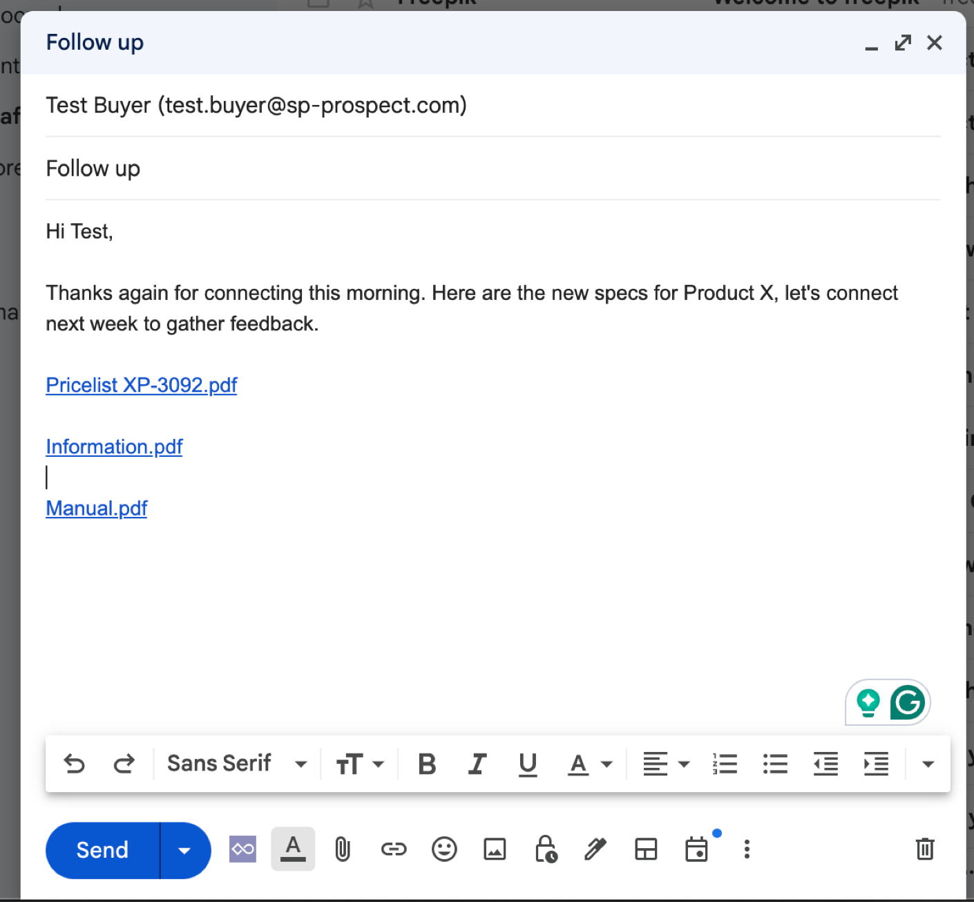The image size is (974, 902).
Task: Choose a layout with the layout icon
Action: 646,849
